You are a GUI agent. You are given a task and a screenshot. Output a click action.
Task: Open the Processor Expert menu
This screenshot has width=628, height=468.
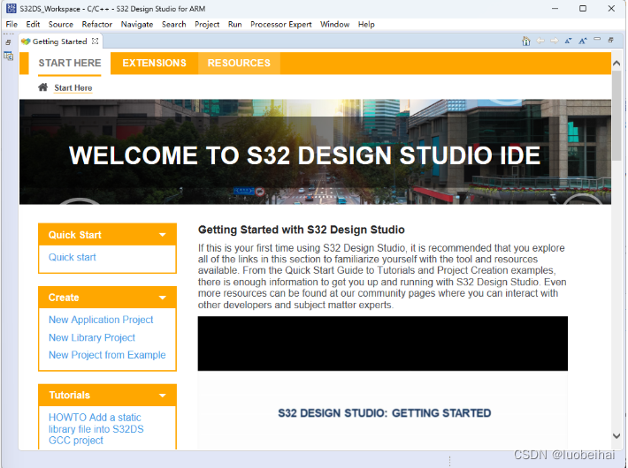coord(281,25)
